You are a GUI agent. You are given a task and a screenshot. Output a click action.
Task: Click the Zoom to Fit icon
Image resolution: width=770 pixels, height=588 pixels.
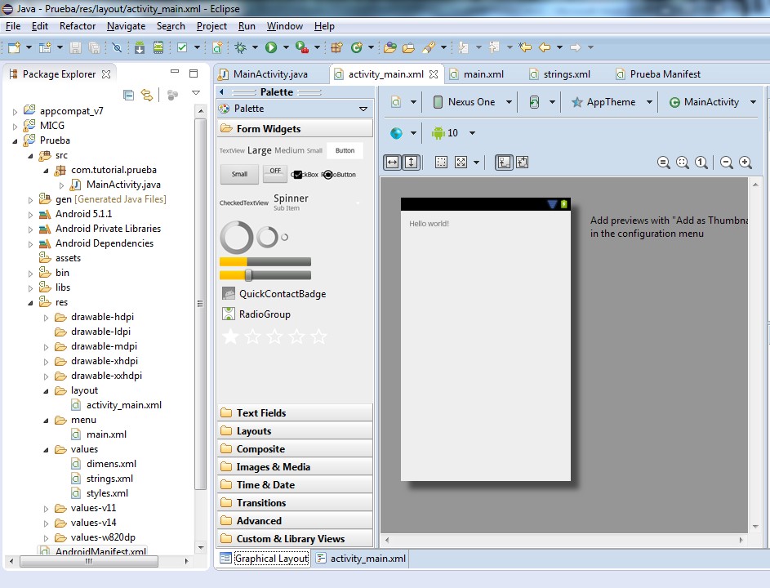click(x=683, y=163)
